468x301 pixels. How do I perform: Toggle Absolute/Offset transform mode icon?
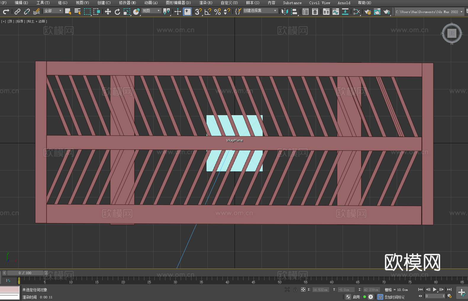[x=303, y=289]
